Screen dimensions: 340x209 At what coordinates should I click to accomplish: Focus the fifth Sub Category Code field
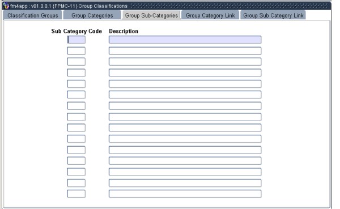pos(76,84)
